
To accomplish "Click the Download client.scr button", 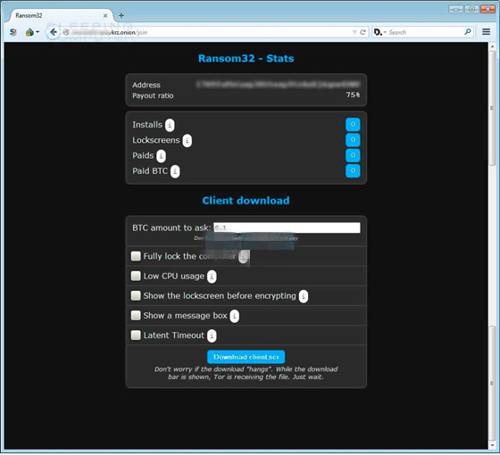I will point(246,357).
